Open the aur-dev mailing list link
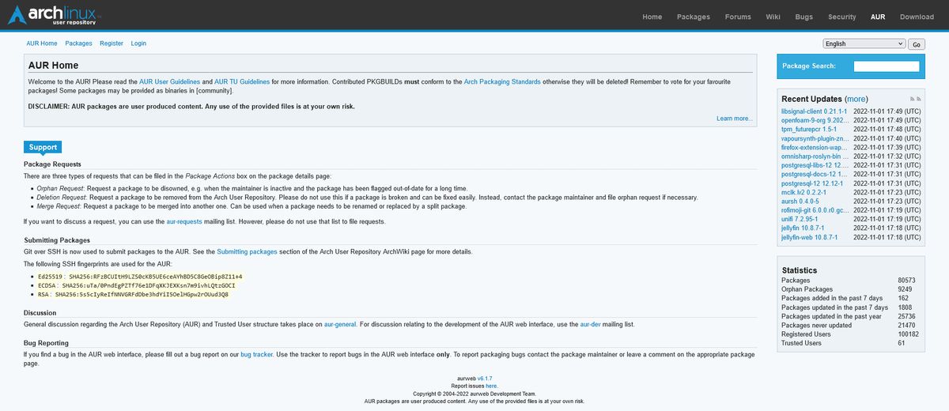Viewport: 949px width, 411px height. (590, 324)
